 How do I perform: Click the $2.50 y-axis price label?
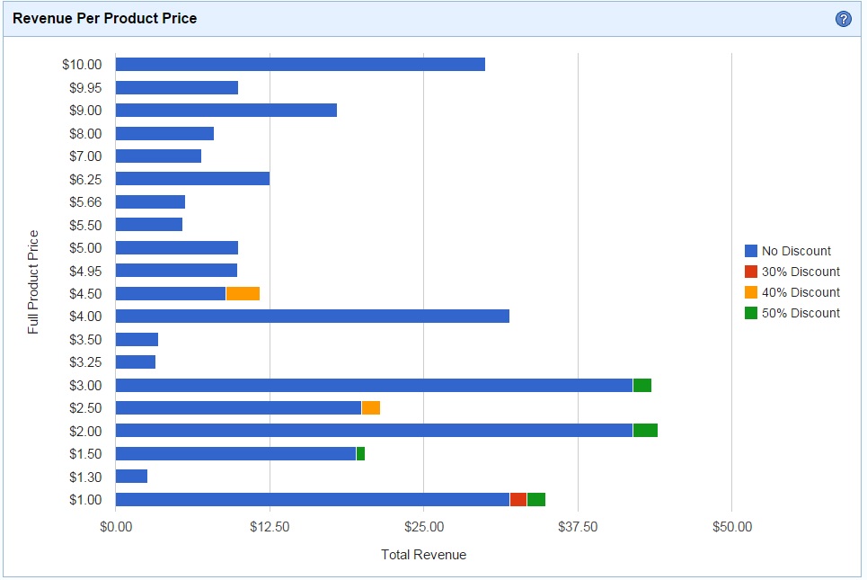[85, 408]
